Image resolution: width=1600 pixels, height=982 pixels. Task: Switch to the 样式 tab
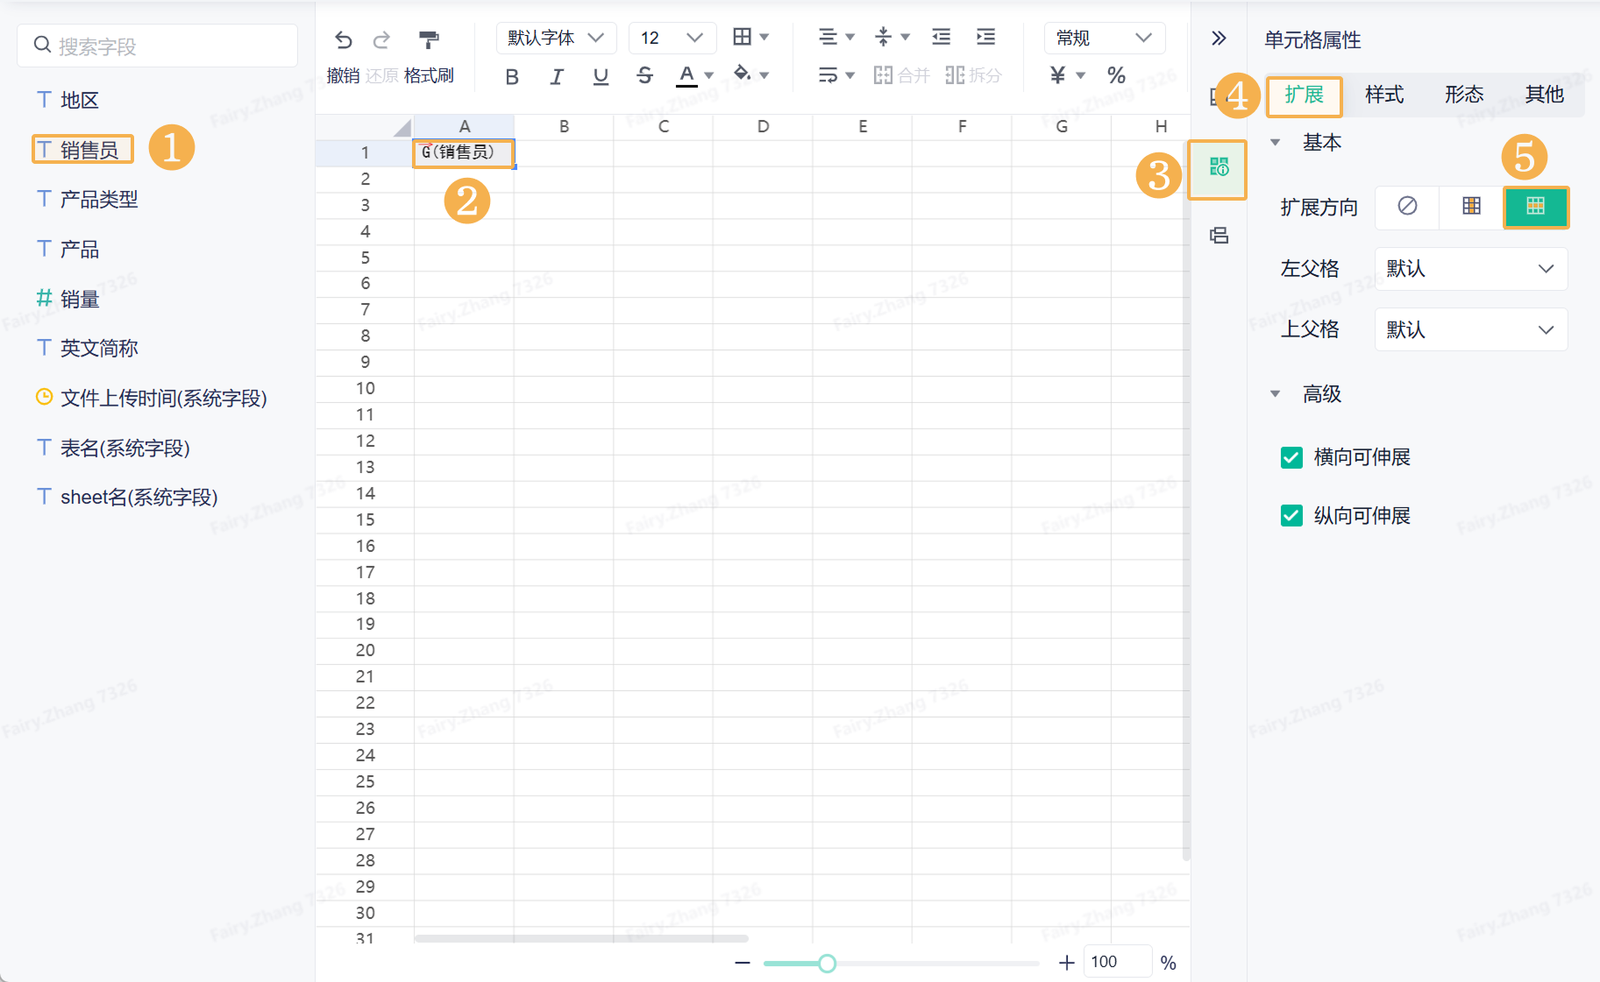(1384, 95)
